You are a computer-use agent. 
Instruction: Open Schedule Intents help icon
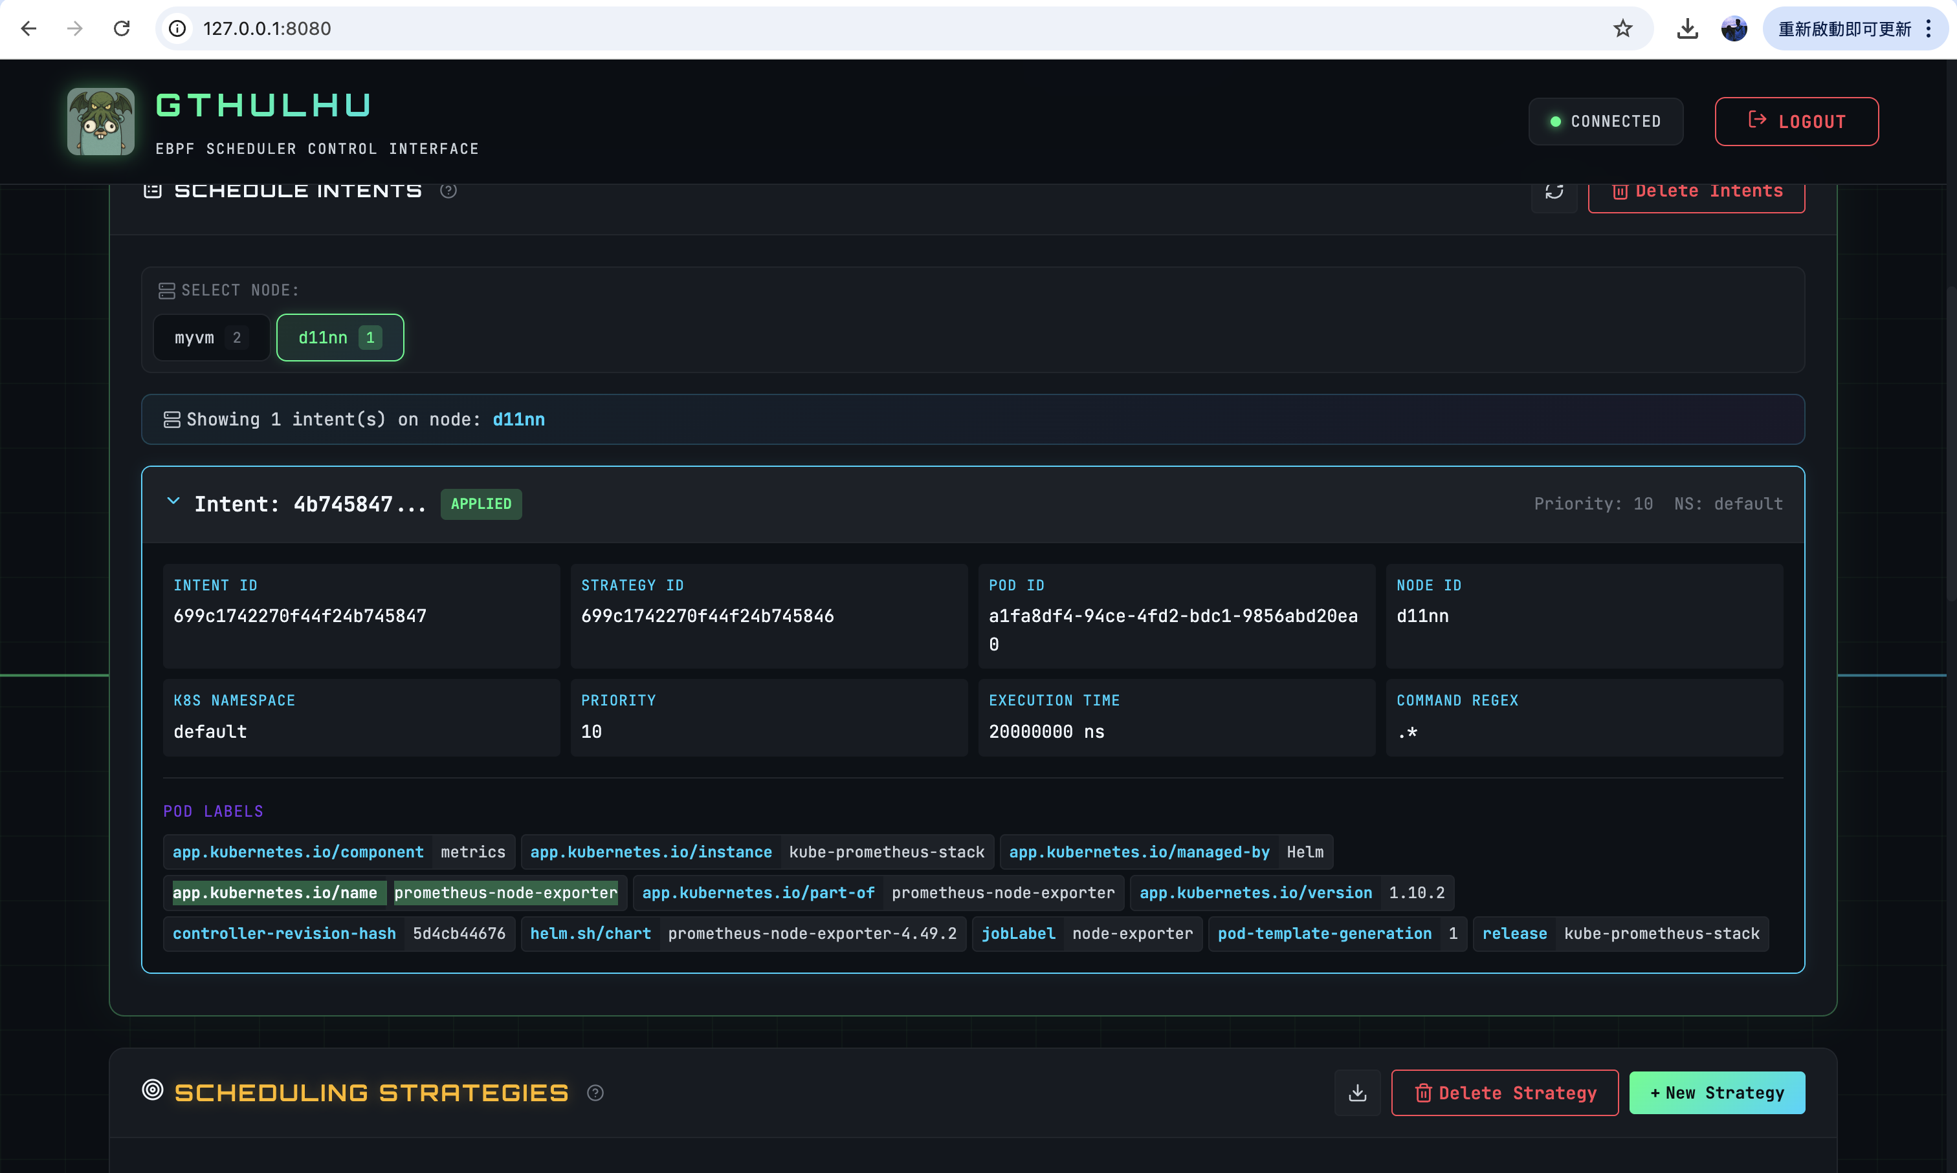(x=448, y=191)
